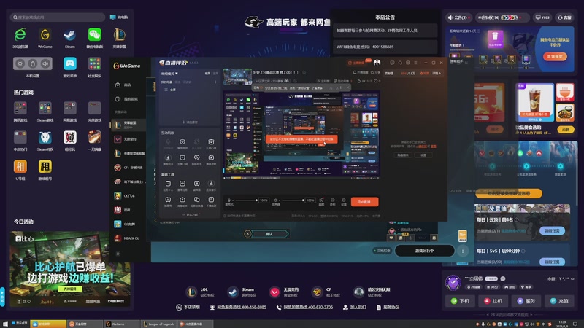The width and height of the screenshot is (584, 328).
Task: Select 无畏契约 in WeGame sidebar
Action: click(x=128, y=139)
